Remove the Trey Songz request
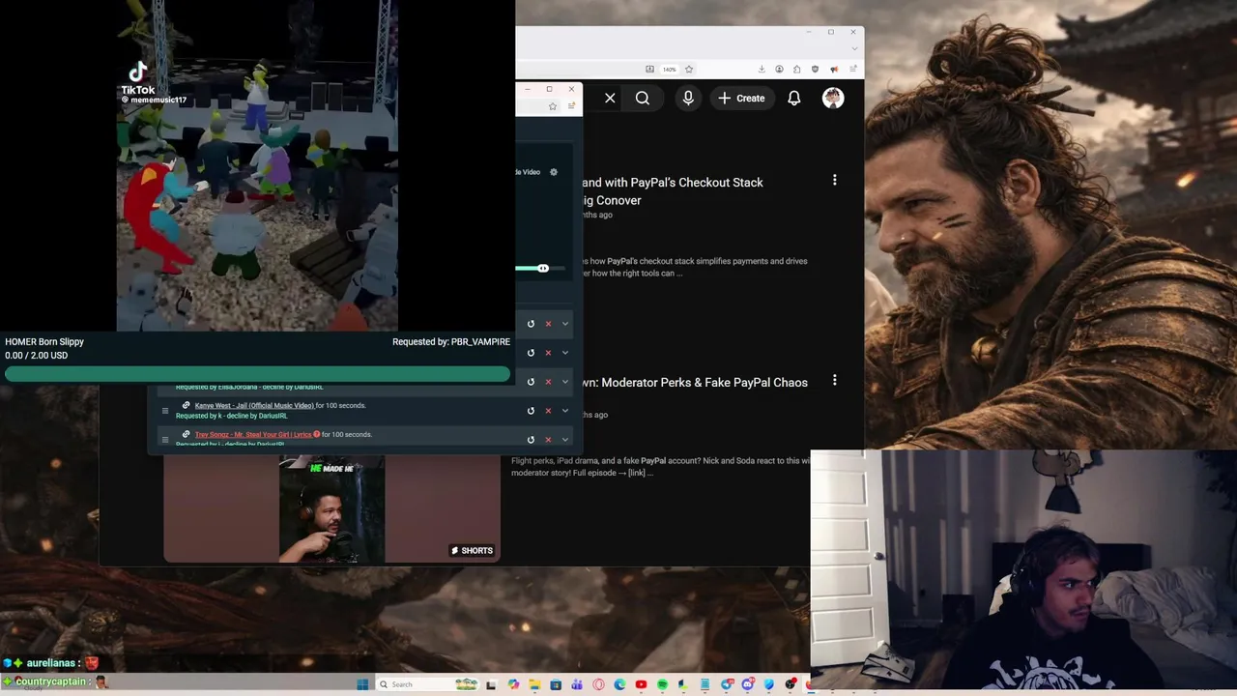 click(x=548, y=440)
